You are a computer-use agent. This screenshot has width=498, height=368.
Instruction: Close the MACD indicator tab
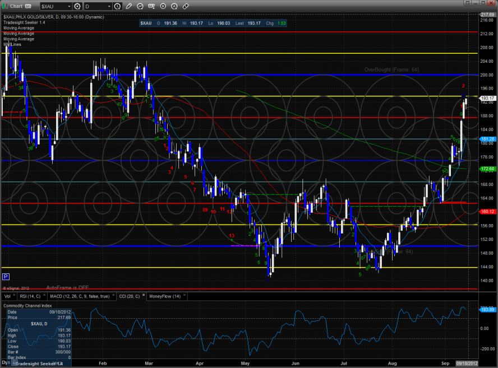tap(114, 296)
